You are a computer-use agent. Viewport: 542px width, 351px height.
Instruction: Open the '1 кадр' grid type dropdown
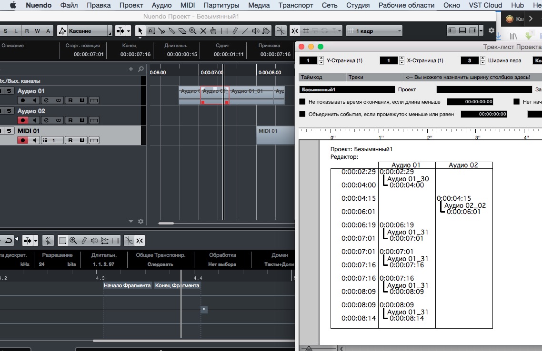[x=375, y=31]
